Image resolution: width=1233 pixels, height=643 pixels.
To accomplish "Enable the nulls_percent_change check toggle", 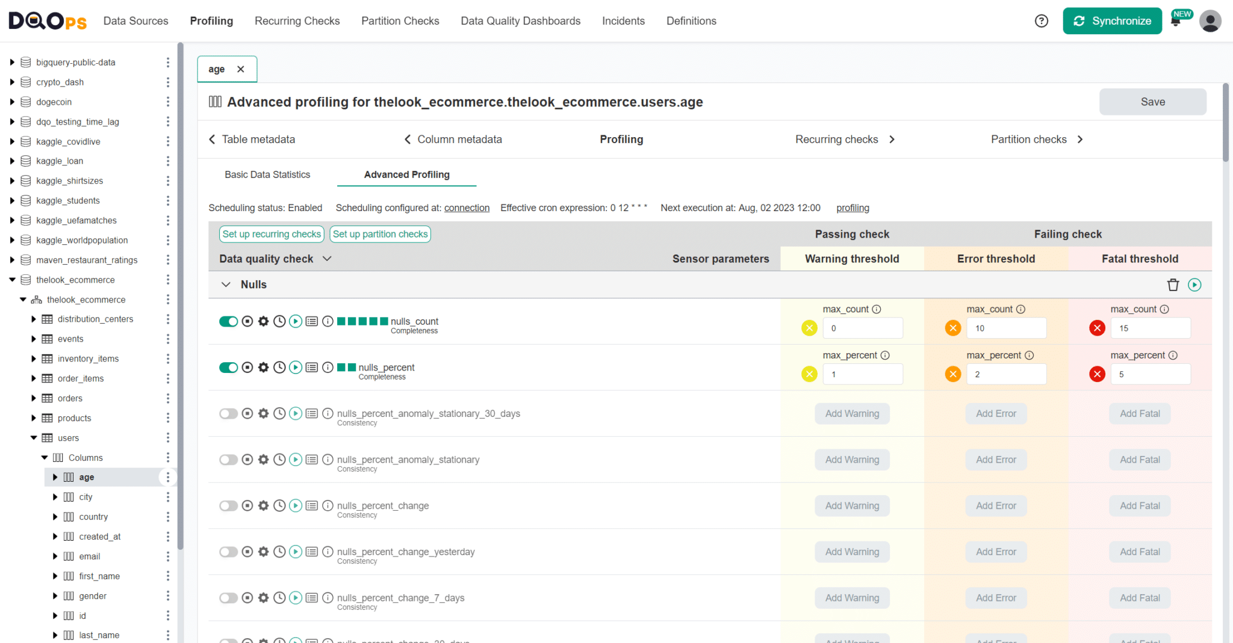I will 228,506.
